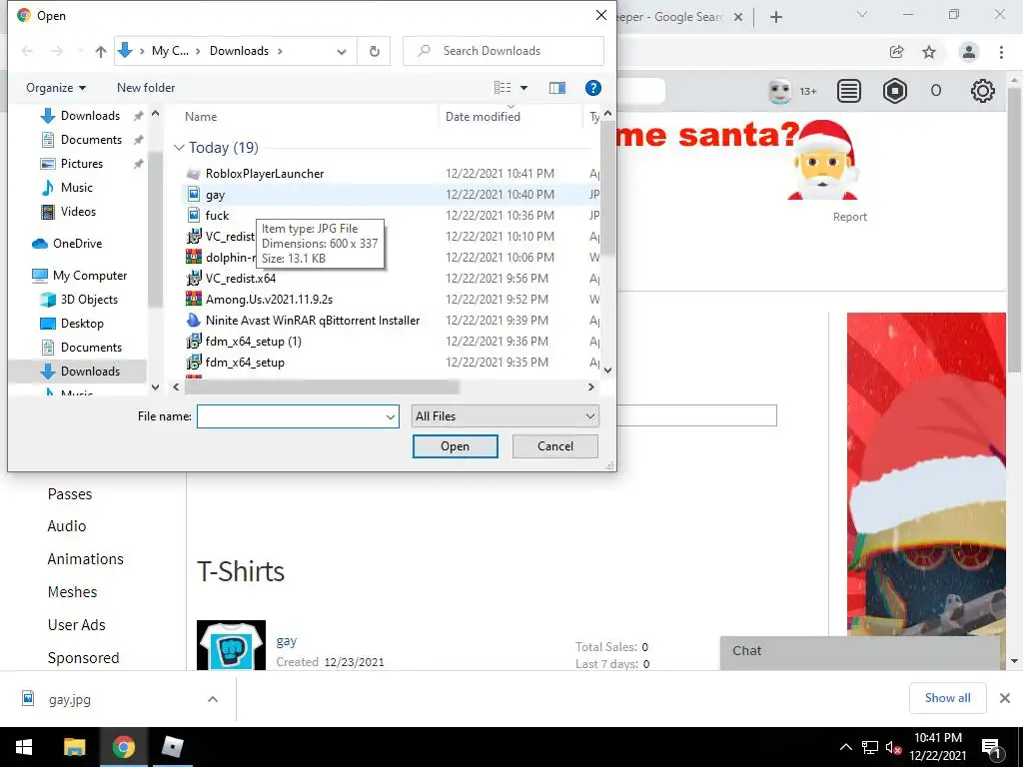Sort files by Name column
Viewport: 1023px width, 767px height.
200,117
